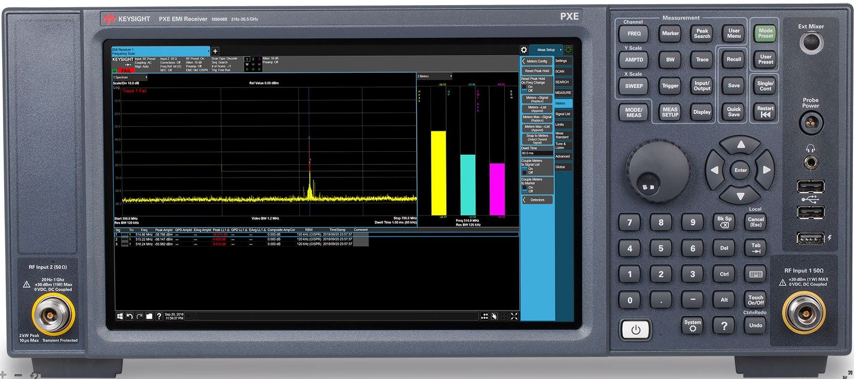Click the yellow Peak meter bar

pos(438,173)
